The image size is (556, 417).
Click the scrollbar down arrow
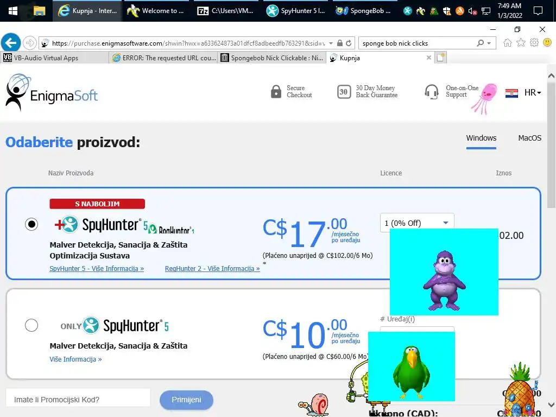pos(551,404)
